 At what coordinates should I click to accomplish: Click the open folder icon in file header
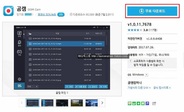(30, 34)
